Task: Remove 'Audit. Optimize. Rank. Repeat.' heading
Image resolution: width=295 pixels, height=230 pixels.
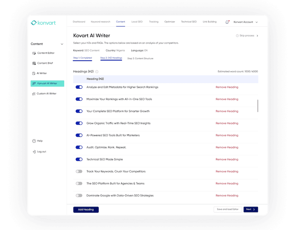Action: (x=227, y=147)
